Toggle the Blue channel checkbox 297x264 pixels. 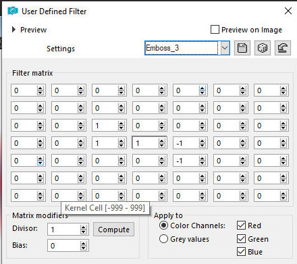point(241,251)
